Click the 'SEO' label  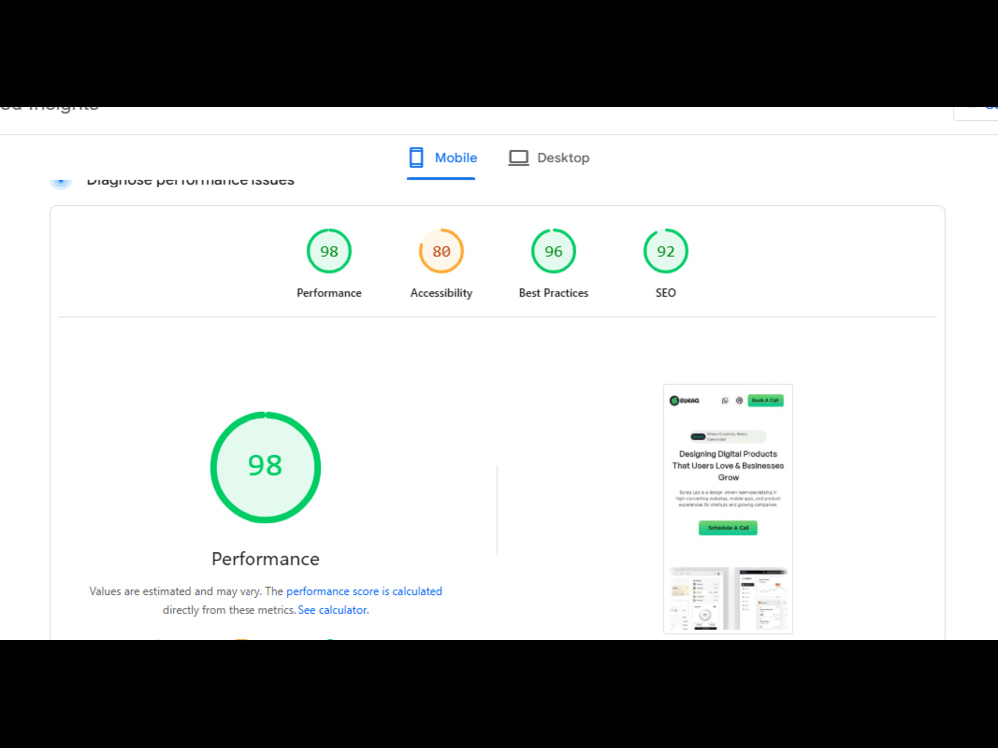665,293
